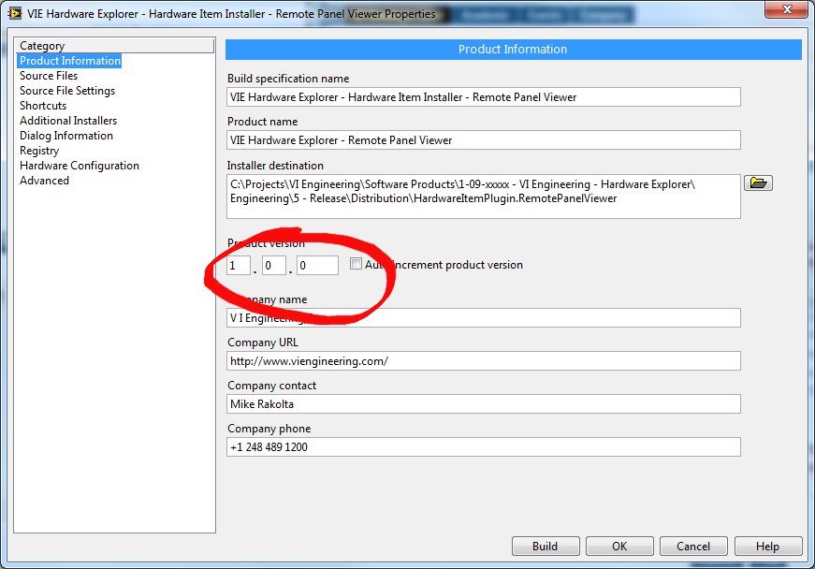Open Additional Installers category
815x569 pixels.
pos(68,121)
